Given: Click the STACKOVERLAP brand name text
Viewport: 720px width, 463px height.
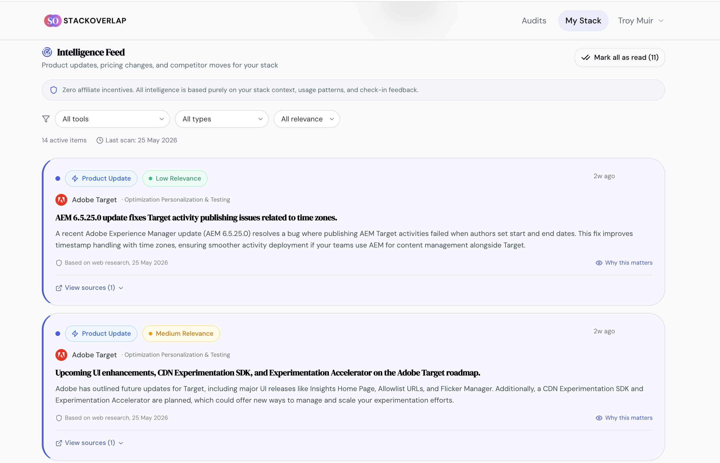Looking at the screenshot, I should (95, 21).
